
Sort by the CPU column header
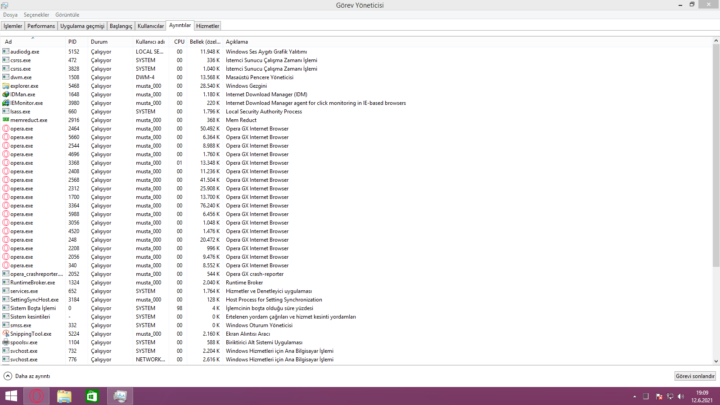[x=178, y=41]
